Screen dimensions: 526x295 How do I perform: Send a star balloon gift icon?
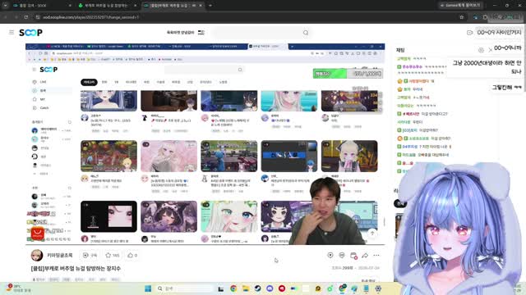pos(330,255)
